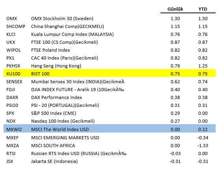Viewport: 218px width, 172px height.
Task: Select the Günlük value 0.82 for PX1
Action: (x=175, y=58)
